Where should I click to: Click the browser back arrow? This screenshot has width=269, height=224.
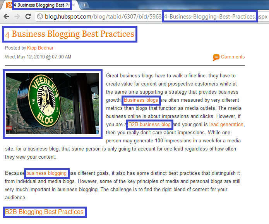coord(7,17)
